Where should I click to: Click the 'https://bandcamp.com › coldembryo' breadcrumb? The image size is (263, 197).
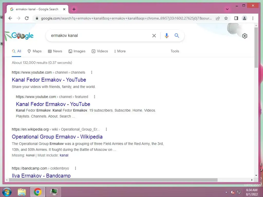[40, 168]
